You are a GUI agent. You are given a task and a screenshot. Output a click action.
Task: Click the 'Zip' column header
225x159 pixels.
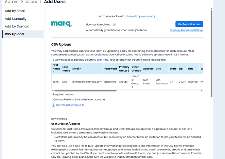tap(182, 69)
